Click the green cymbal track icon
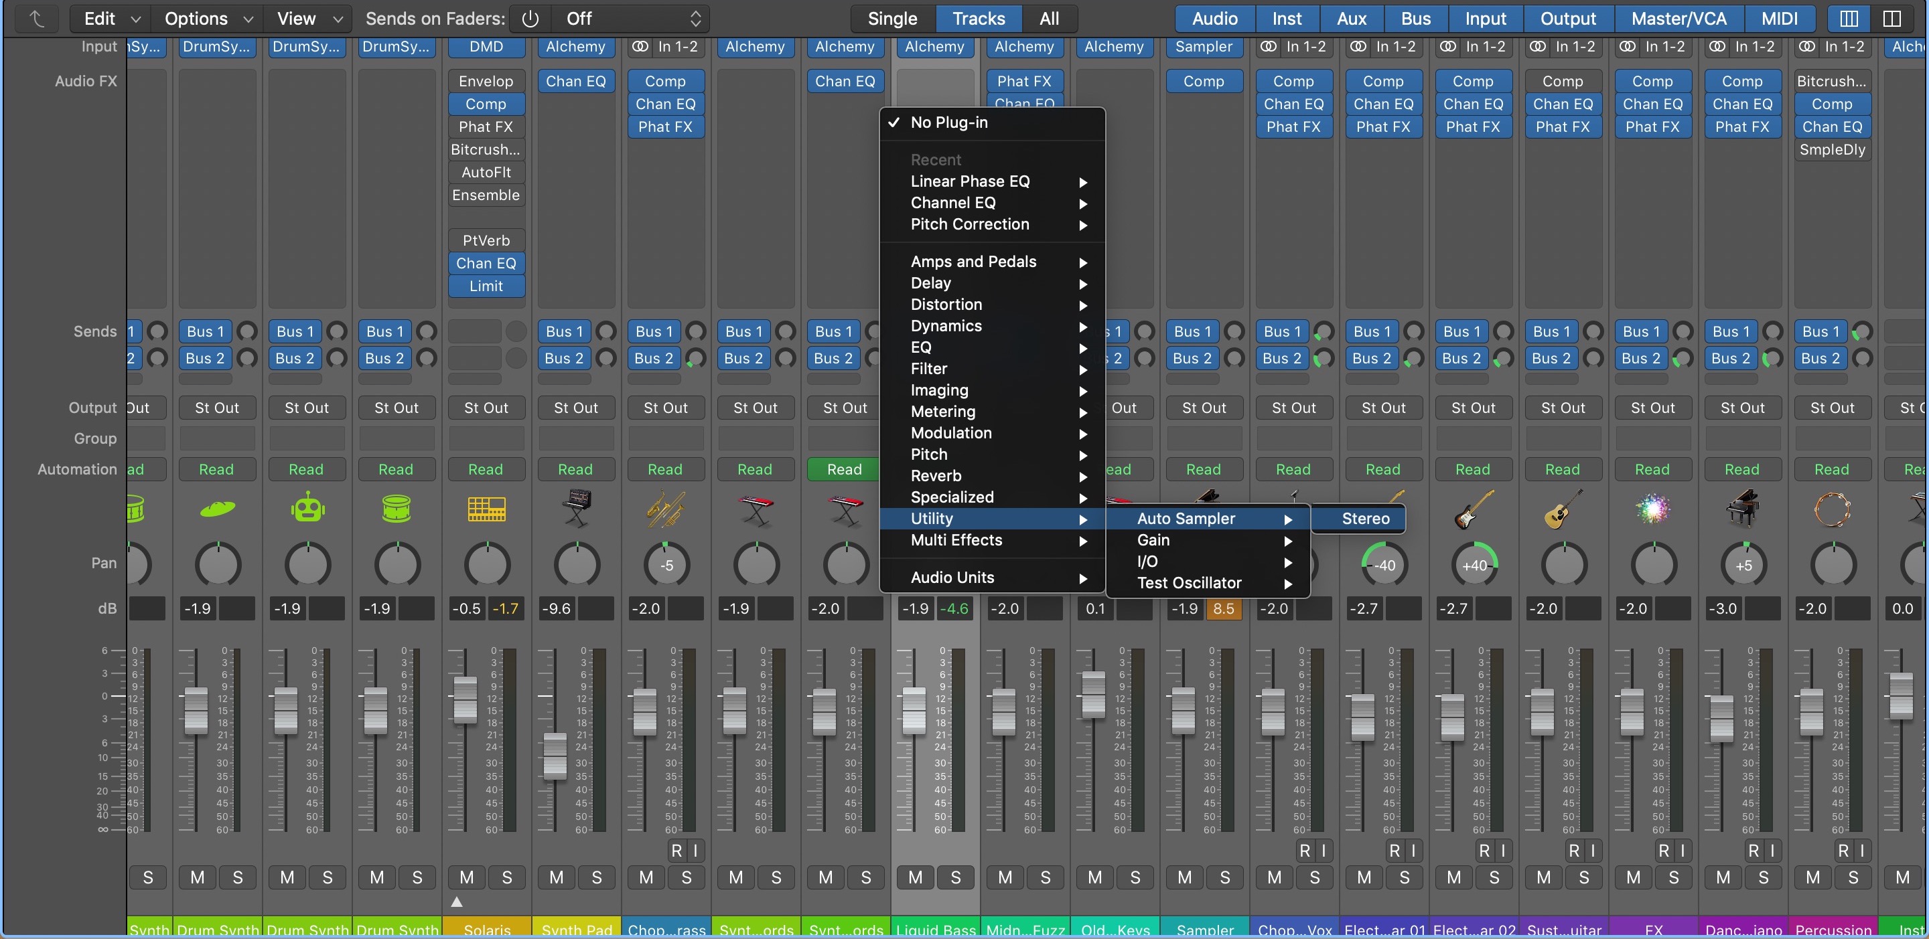 [x=217, y=509]
